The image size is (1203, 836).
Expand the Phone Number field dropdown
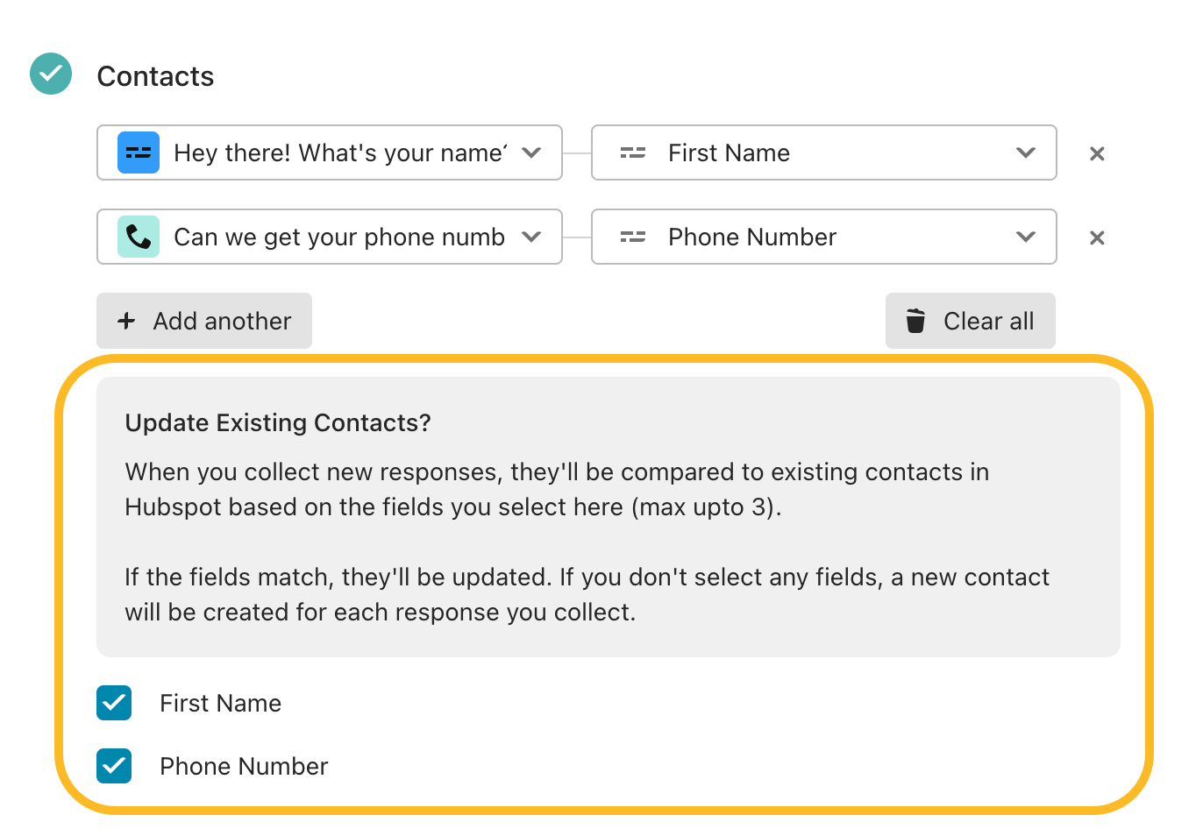click(x=824, y=237)
